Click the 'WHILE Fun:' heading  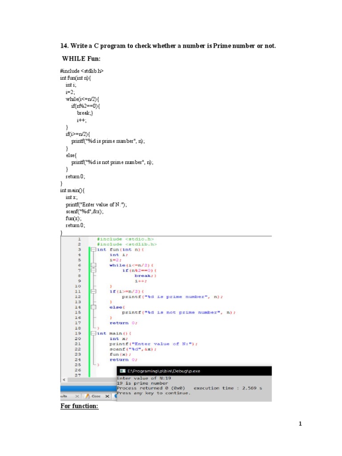click(x=81, y=59)
